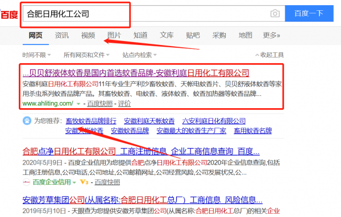
Task: Switch to the 资讯 tab
Action: pos(62,35)
